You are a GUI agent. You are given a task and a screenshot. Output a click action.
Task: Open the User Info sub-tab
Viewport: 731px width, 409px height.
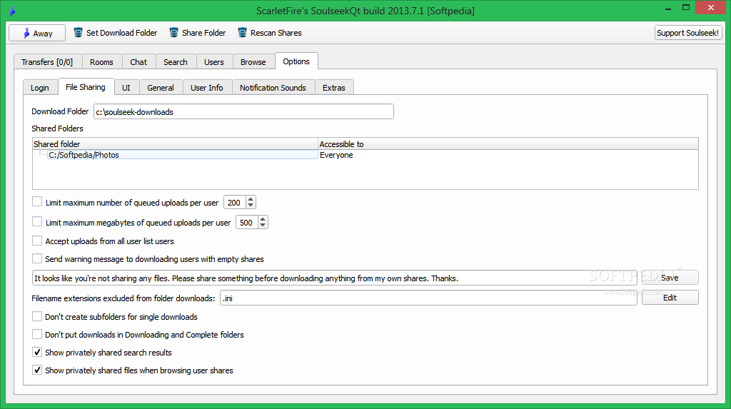click(207, 88)
